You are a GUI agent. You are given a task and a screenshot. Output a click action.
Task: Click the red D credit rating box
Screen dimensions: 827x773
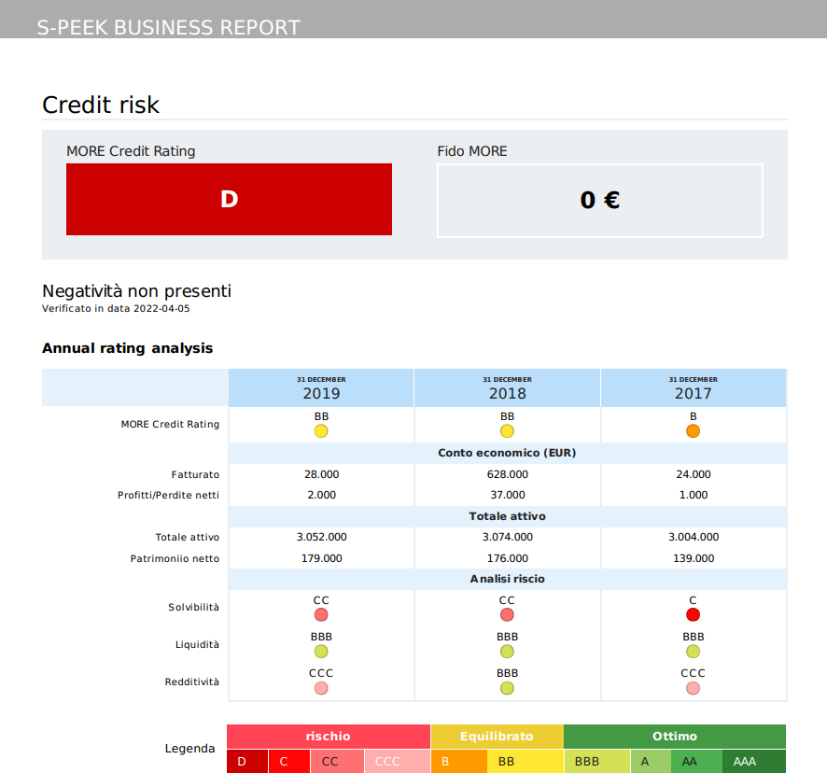[229, 200]
